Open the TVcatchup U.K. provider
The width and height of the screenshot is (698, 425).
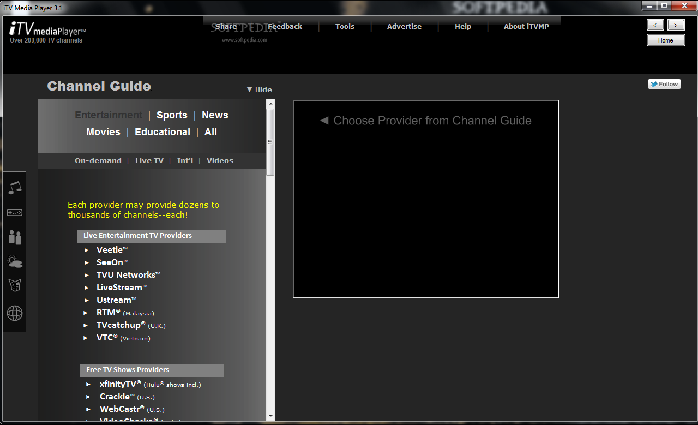tap(131, 325)
